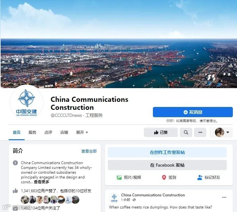The image size is (237, 212).
Task: Open the 店铺 tab
Action: click(x=64, y=132)
